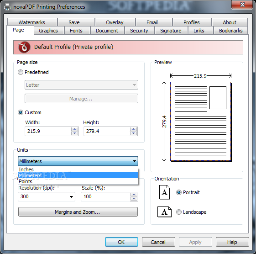
Task: Pick Millimeters in the units list
Action: coord(78,175)
